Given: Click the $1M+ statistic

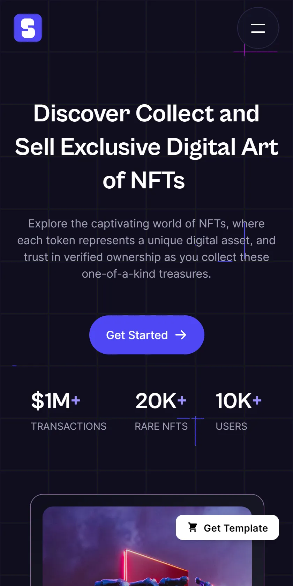Looking at the screenshot, I should pos(56,400).
